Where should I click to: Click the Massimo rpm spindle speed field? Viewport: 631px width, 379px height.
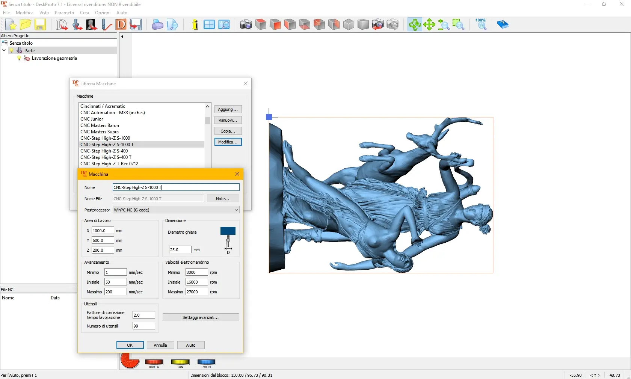pos(196,292)
